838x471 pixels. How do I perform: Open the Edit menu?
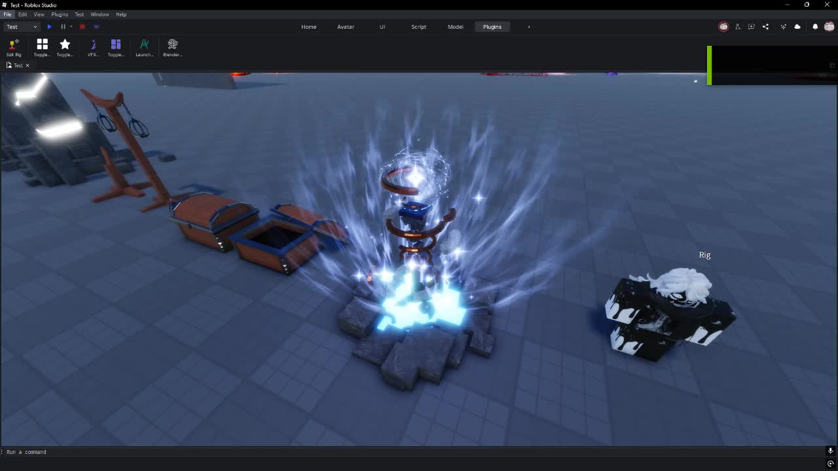(22, 14)
